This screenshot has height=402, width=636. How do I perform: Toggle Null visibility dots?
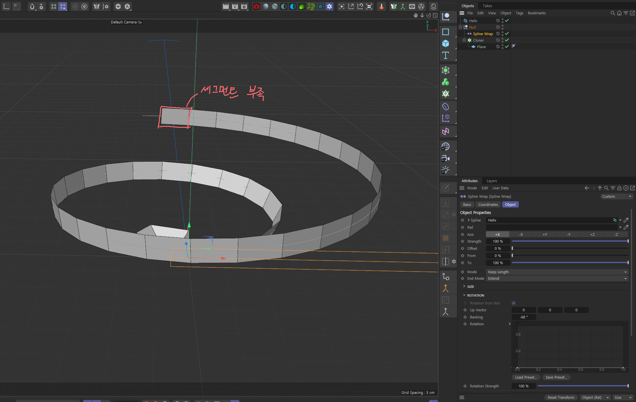tap(503, 27)
